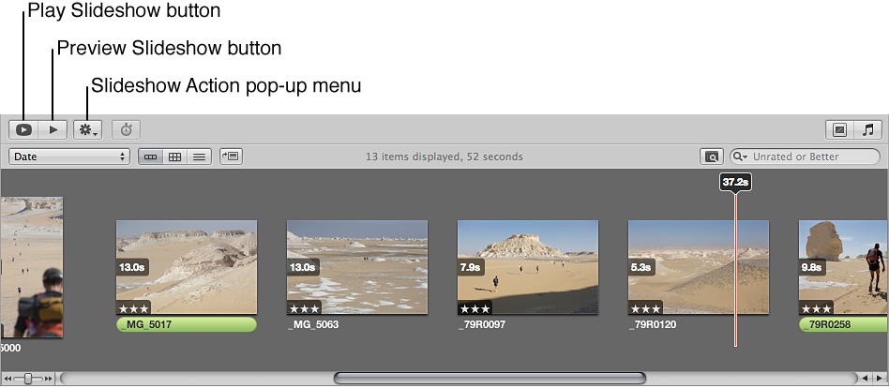
Task: Click the 13.0s duration on _MG_5017
Action: point(132,267)
